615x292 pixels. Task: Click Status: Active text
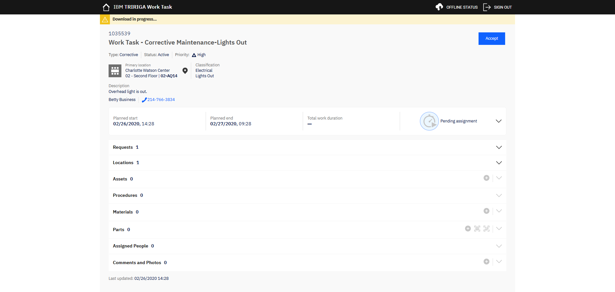coord(156,55)
